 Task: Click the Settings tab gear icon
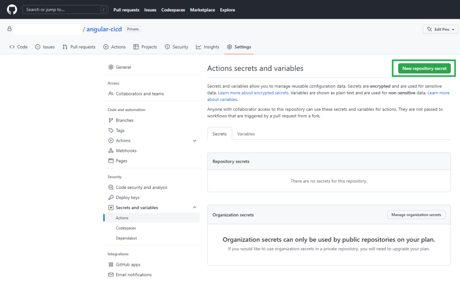[230, 47]
